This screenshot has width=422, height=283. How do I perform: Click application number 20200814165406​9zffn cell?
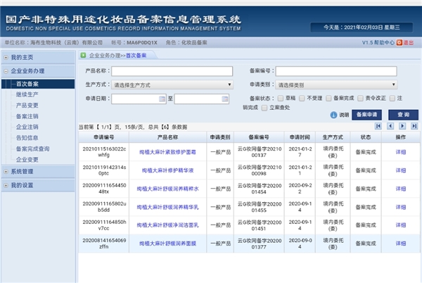104,244
